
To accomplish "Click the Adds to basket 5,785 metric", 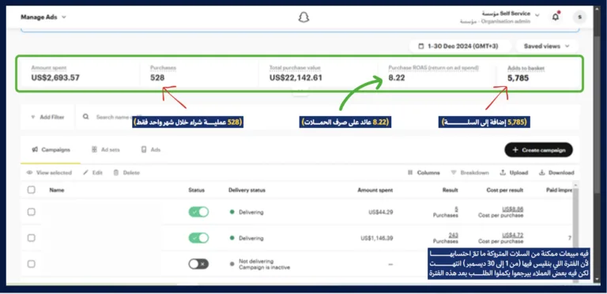I will point(526,73).
